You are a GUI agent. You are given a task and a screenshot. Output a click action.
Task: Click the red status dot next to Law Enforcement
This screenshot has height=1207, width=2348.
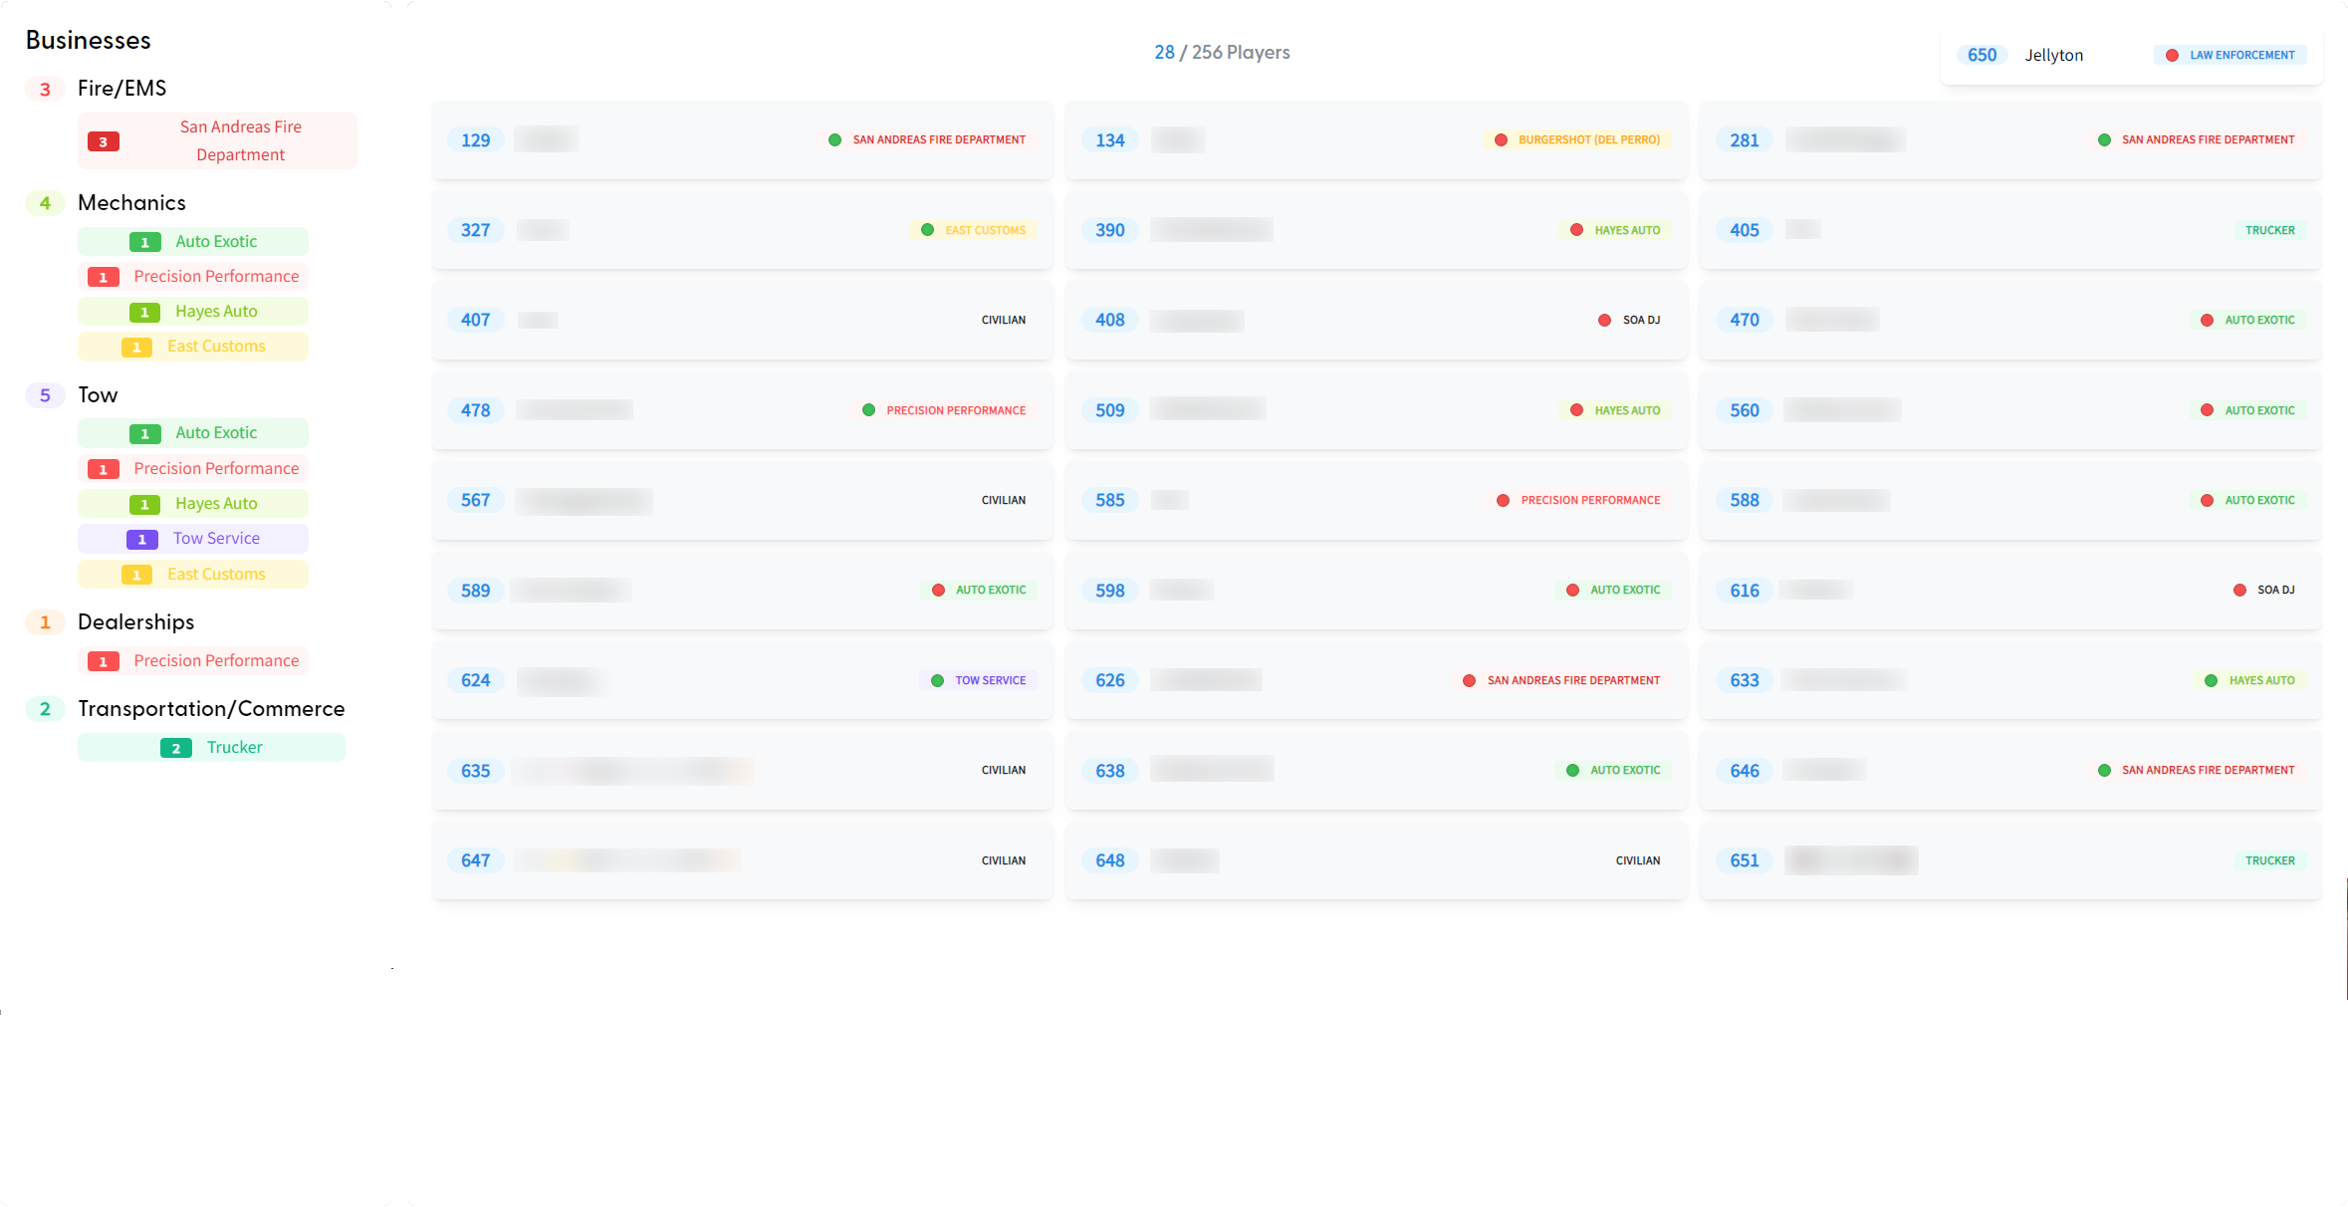point(2172,56)
